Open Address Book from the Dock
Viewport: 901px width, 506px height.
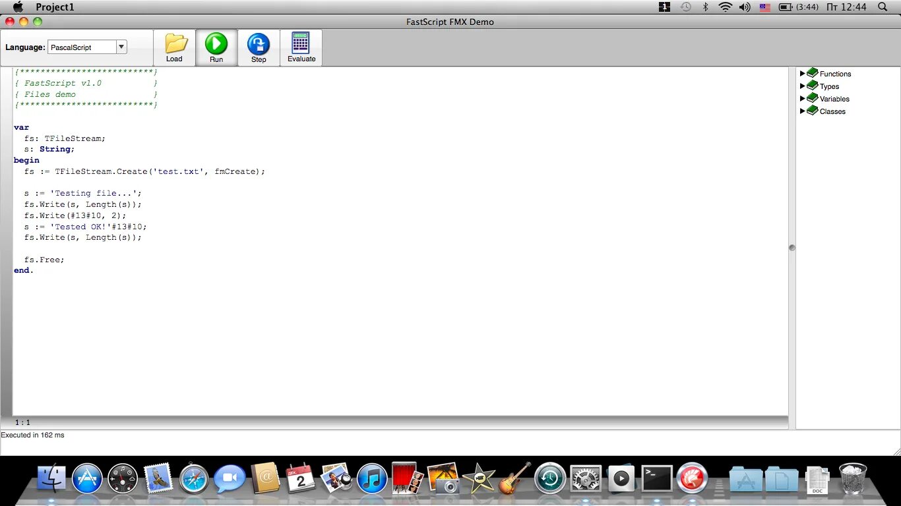tap(265, 478)
